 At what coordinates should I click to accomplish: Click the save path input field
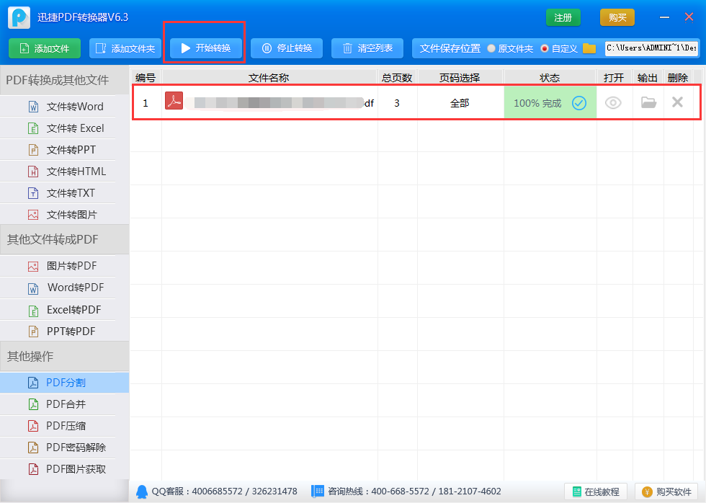[x=651, y=48]
